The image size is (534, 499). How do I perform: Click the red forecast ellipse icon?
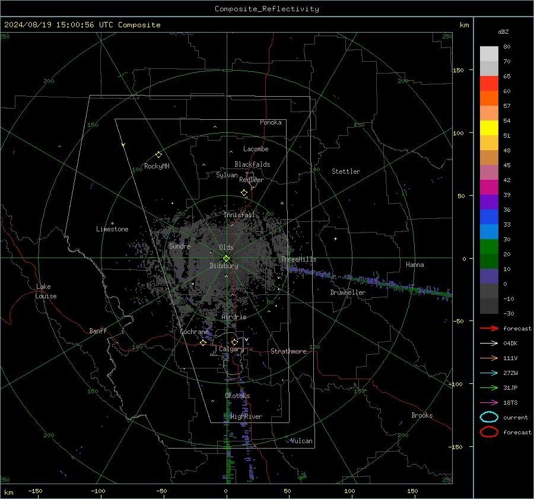pyautogui.click(x=489, y=432)
